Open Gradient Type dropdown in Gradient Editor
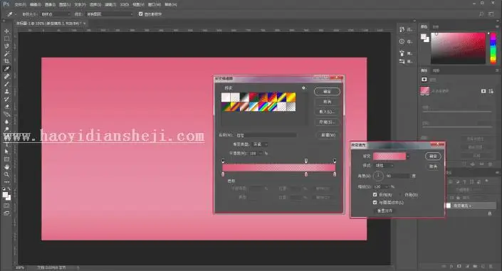This screenshot has width=502, height=271. point(260,144)
